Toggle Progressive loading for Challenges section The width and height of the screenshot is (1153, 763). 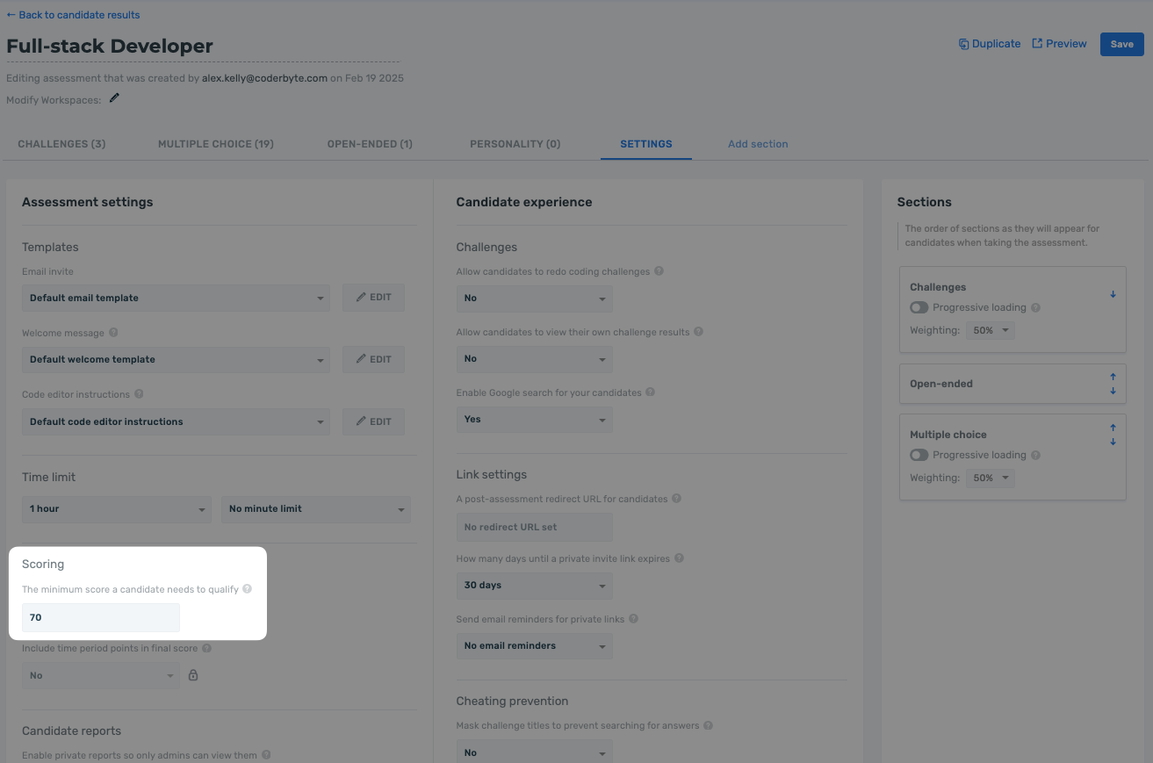[919, 307]
